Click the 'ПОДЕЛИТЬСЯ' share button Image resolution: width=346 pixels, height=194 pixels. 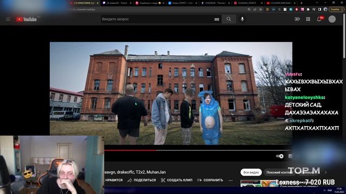click(142, 180)
